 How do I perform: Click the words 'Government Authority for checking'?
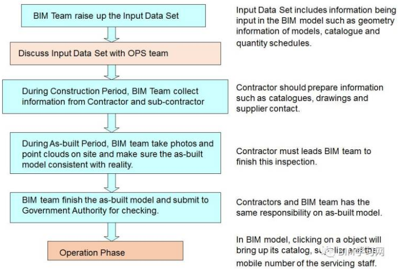click(x=90, y=210)
